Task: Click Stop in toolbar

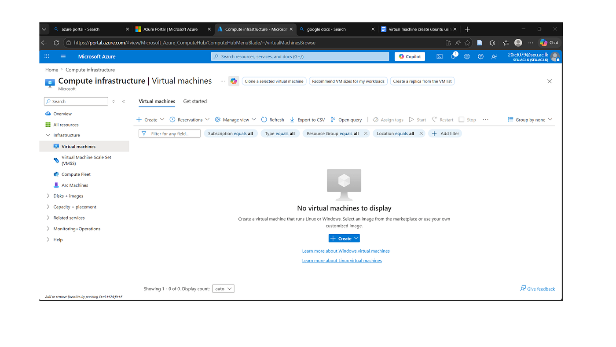Action: pos(467,120)
